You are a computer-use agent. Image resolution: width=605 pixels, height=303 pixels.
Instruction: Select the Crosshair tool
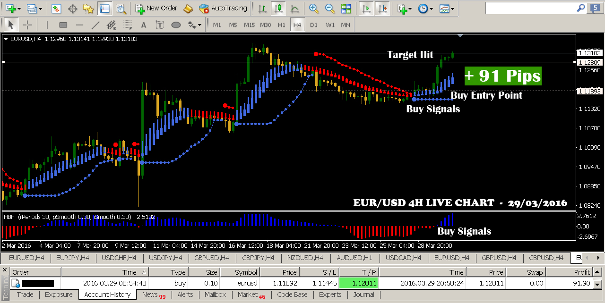[x=27, y=25]
